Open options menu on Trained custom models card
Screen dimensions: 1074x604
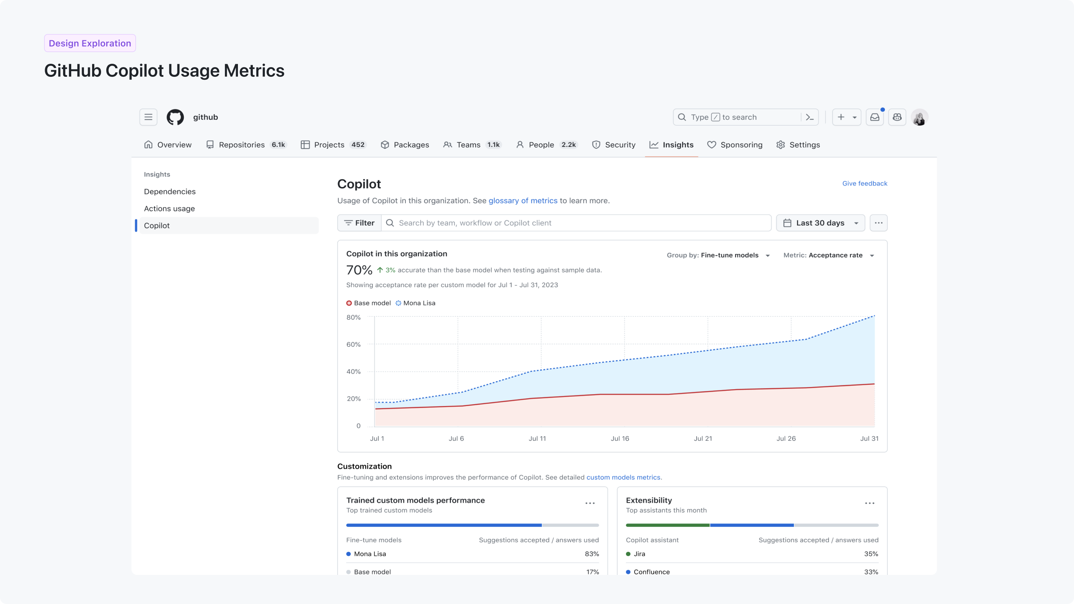(590, 503)
